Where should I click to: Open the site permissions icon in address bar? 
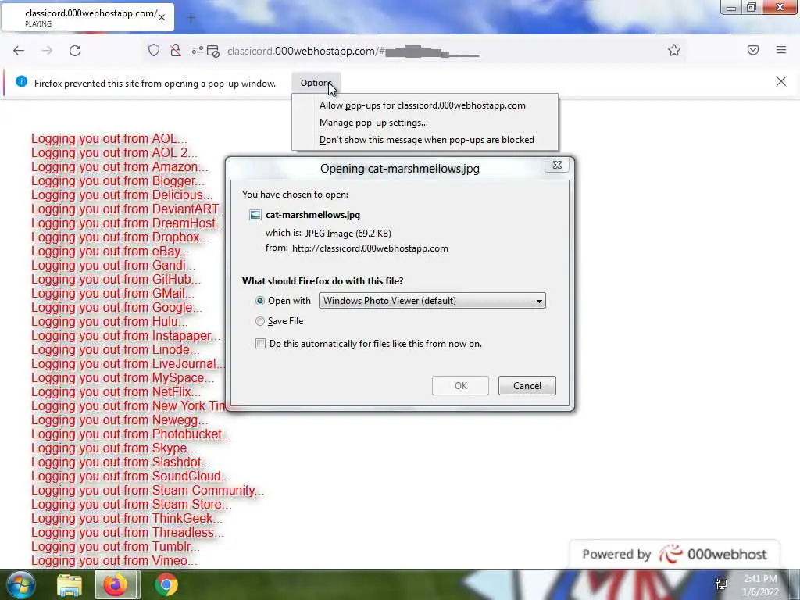pyautogui.click(x=198, y=50)
